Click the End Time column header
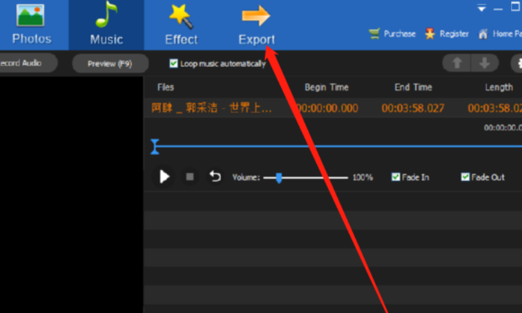Viewport: 522px width, 313px height. pyautogui.click(x=413, y=87)
